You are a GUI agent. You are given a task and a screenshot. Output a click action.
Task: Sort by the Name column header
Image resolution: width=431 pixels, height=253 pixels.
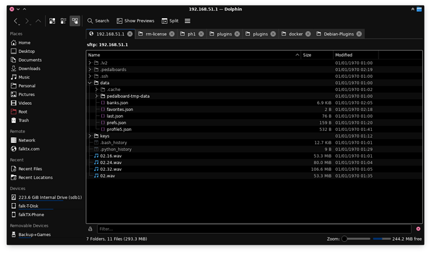pos(194,55)
